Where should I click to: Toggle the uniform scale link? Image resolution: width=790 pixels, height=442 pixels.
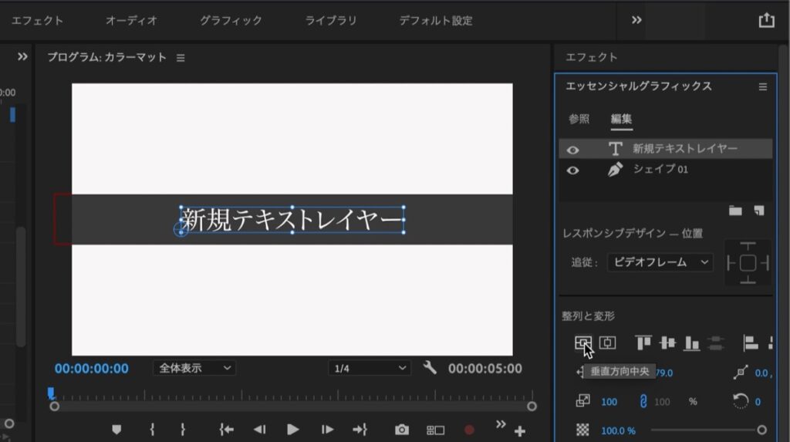pyautogui.click(x=643, y=401)
